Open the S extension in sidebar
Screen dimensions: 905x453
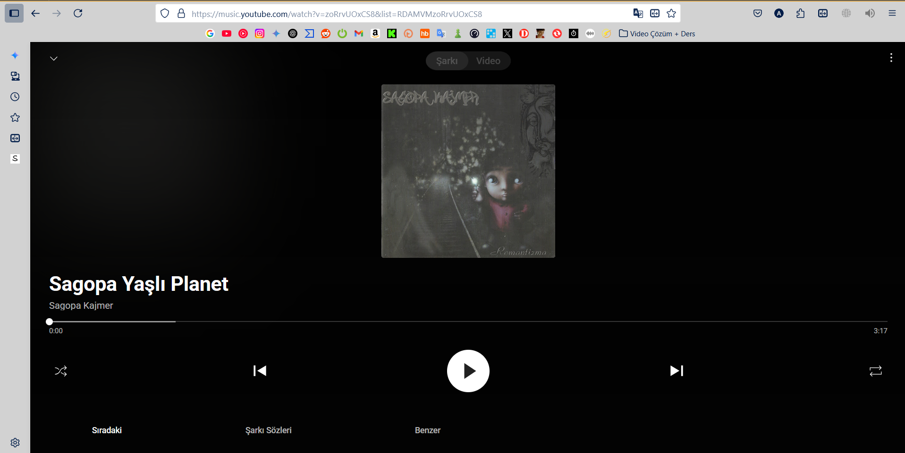pyautogui.click(x=15, y=158)
